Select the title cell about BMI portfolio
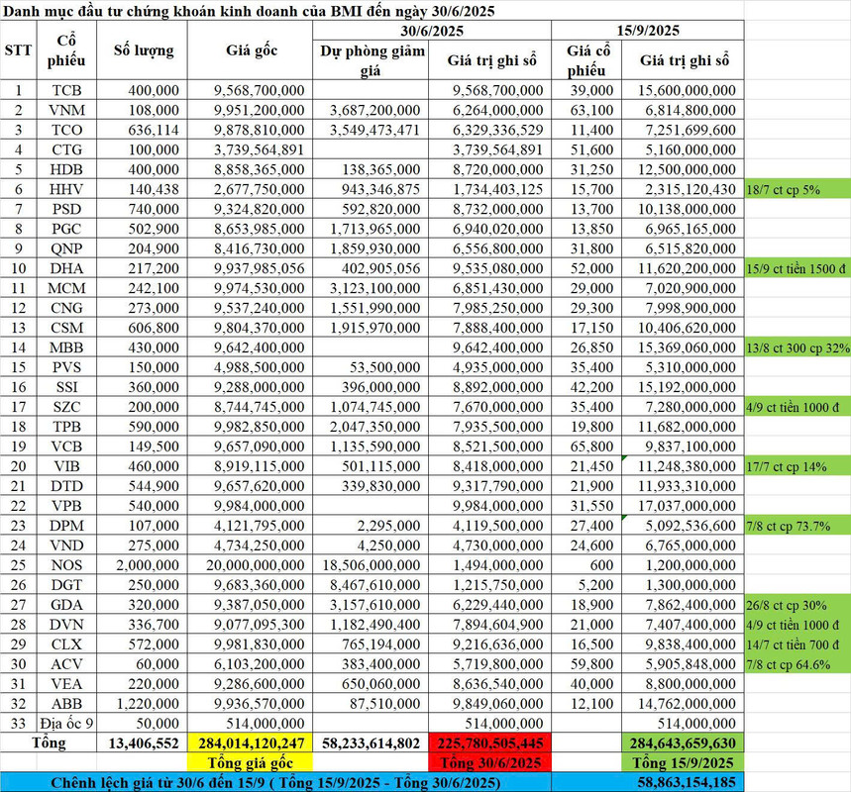This screenshot has width=851, height=792. (249, 10)
